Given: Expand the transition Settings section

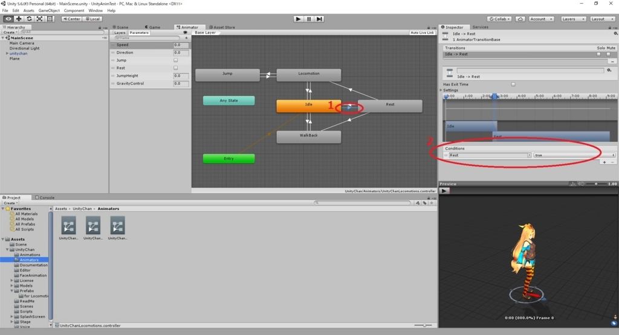Looking at the screenshot, I should [x=441, y=91].
